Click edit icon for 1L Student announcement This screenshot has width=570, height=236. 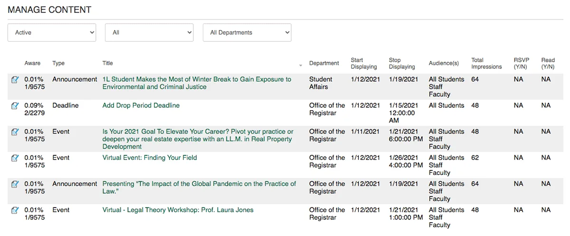pyautogui.click(x=15, y=80)
